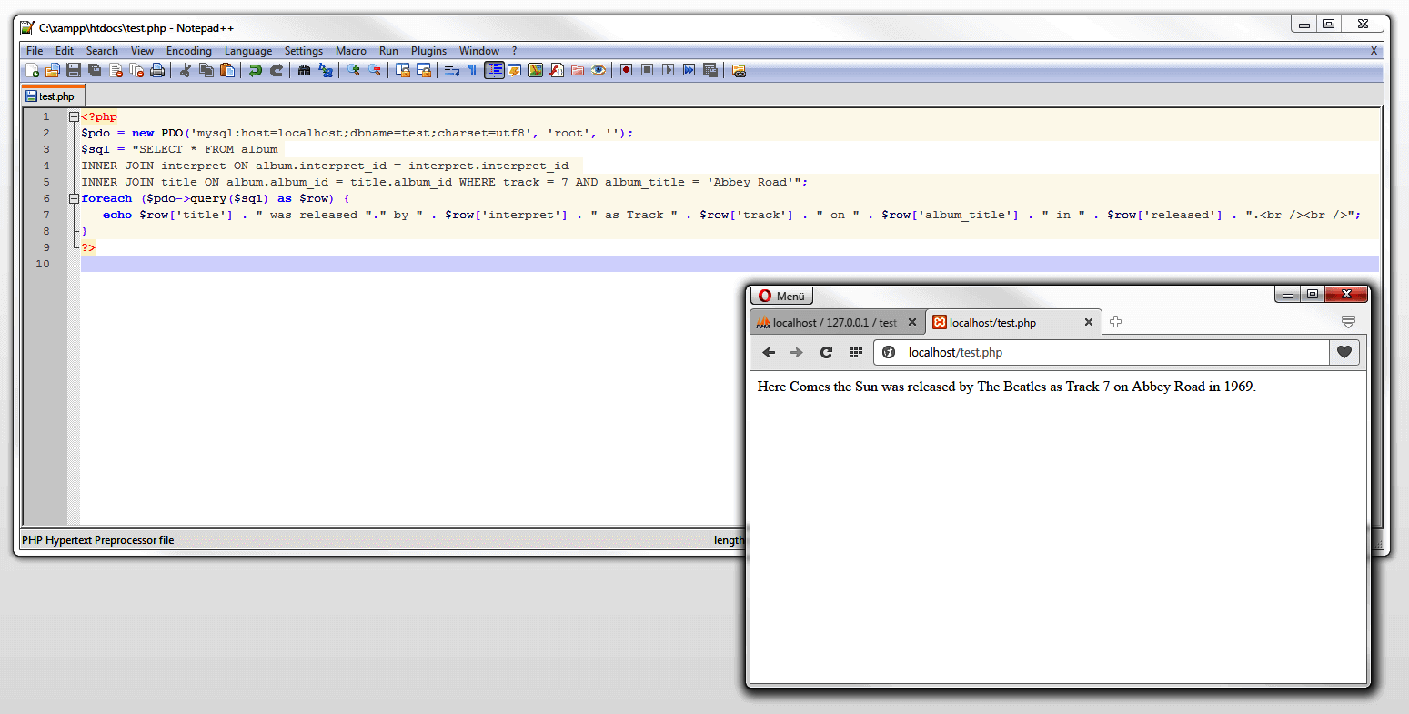Screen dimensions: 1409x714
Task: Click the Save All toolbar icon
Action: pyautogui.click(x=94, y=70)
